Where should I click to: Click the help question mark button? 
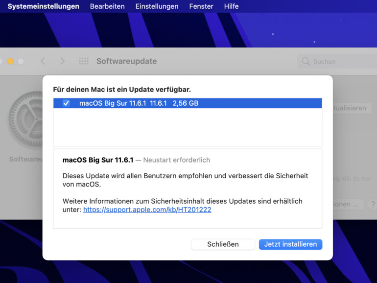tap(373, 204)
